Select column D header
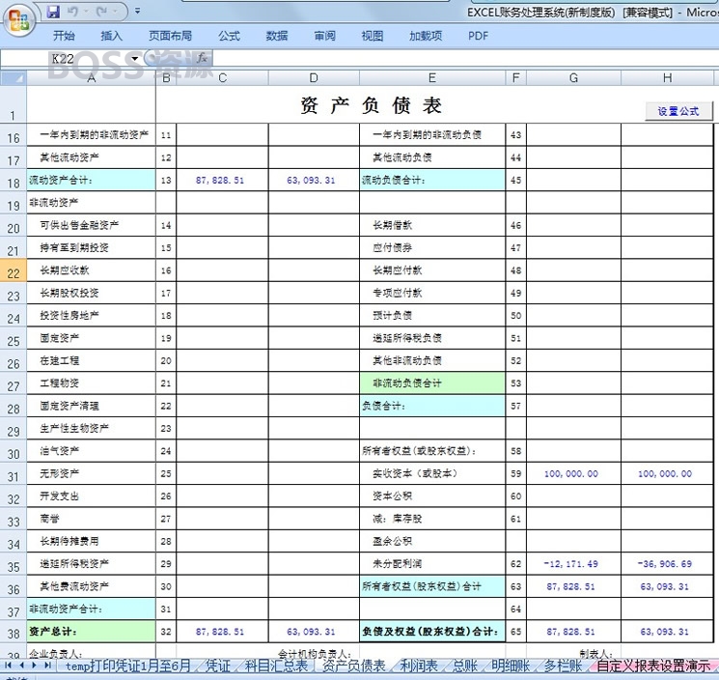This screenshot has height=680, width=719. [x=314, y=78]
